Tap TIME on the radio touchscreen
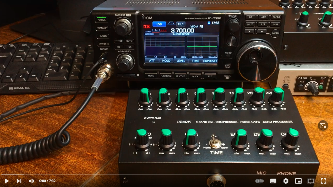 point(195,60)
